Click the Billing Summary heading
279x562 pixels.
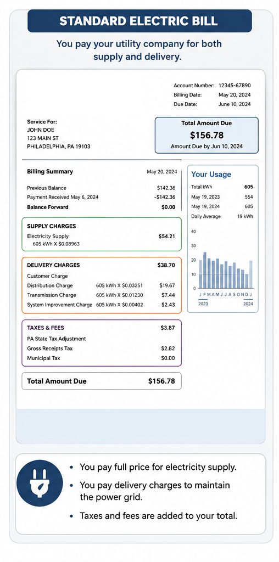[x=50, y=171]
